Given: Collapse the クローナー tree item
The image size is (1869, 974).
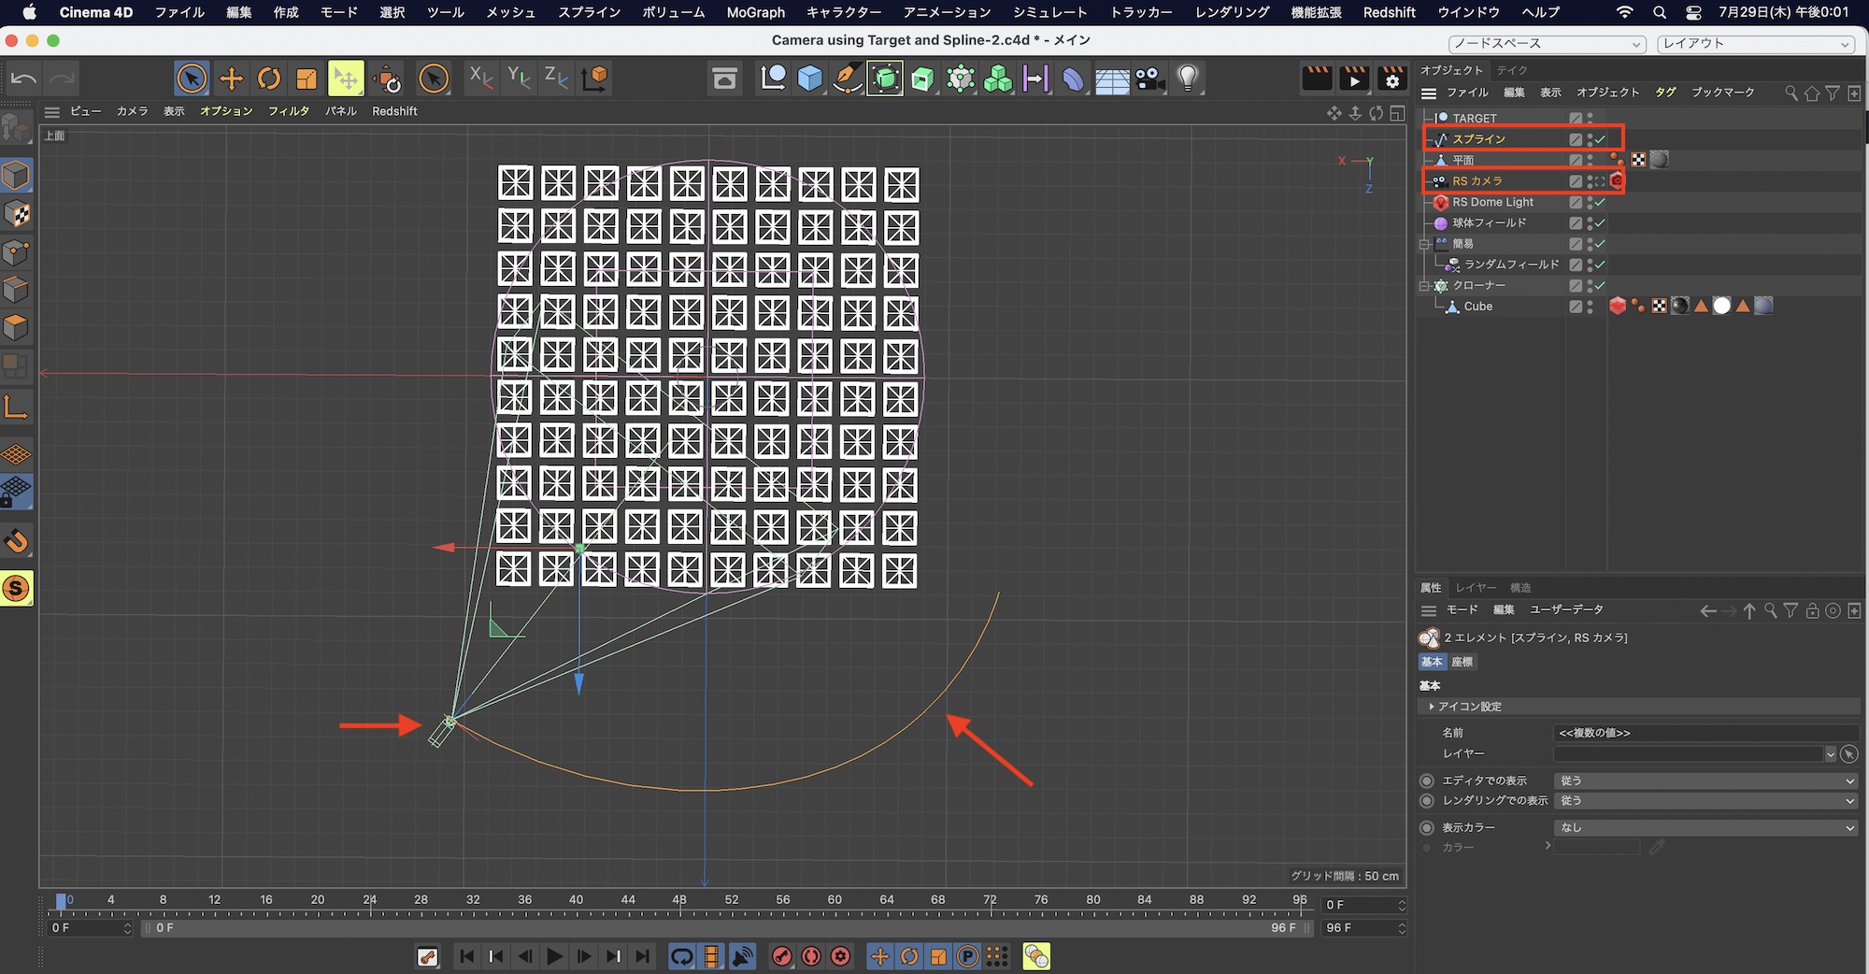Looking at the screenshot, I should pos(1424,286).
